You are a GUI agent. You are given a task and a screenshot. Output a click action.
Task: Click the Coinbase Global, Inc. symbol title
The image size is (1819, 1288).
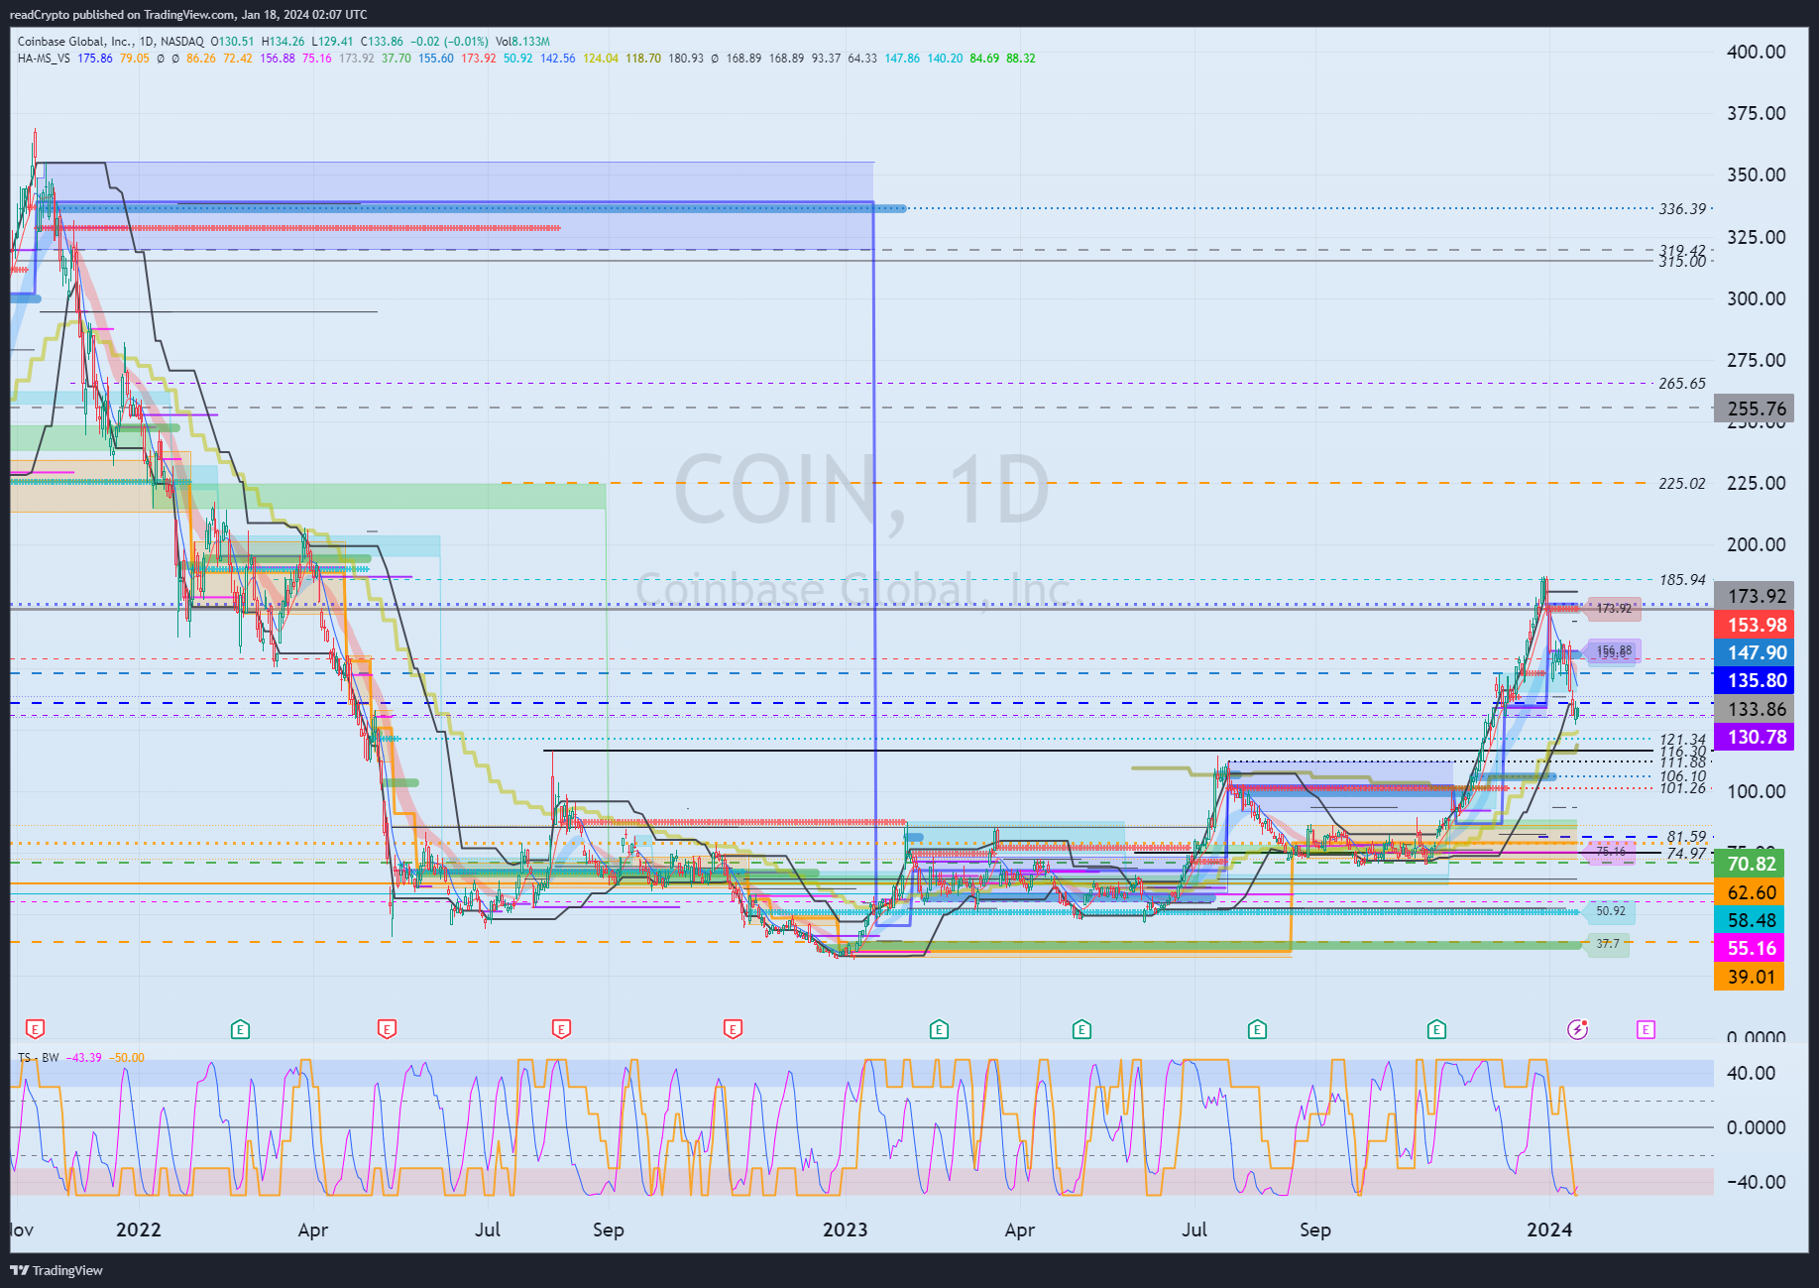point(75,42)
